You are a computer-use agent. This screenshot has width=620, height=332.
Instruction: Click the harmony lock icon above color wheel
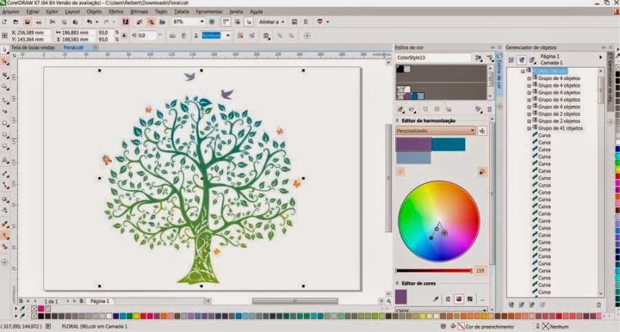coord(482,172)
